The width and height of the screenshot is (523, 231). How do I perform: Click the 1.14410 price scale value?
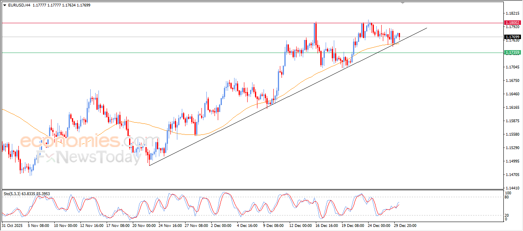click(512, 188)
